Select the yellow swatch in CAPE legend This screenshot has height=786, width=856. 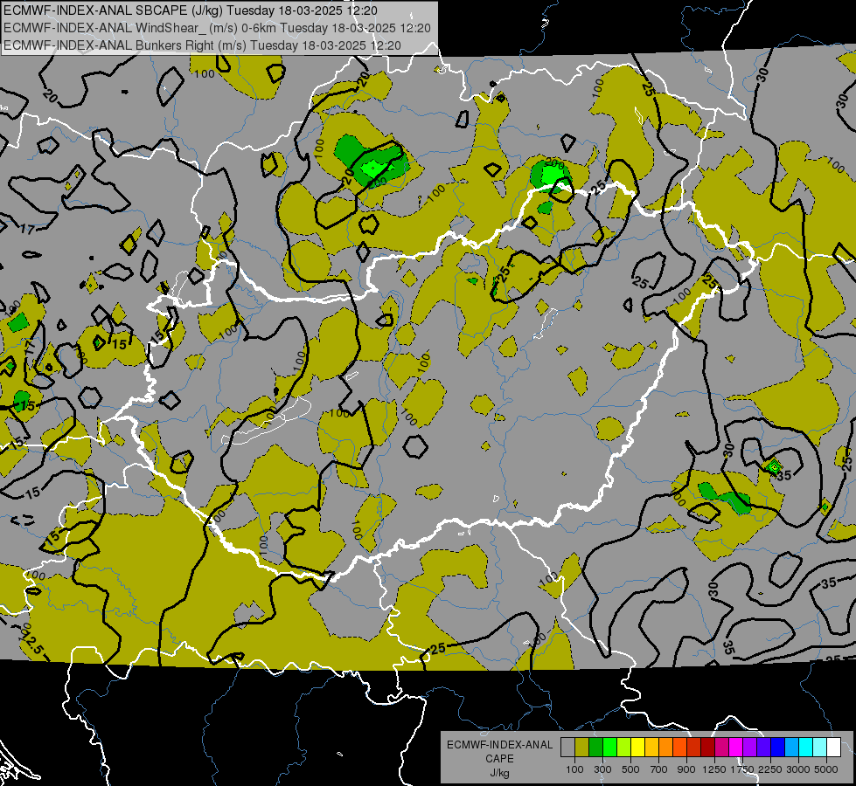click(637, 748)
